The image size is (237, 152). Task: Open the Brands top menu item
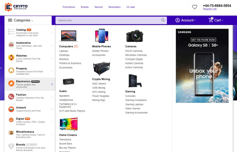point(85,7)
